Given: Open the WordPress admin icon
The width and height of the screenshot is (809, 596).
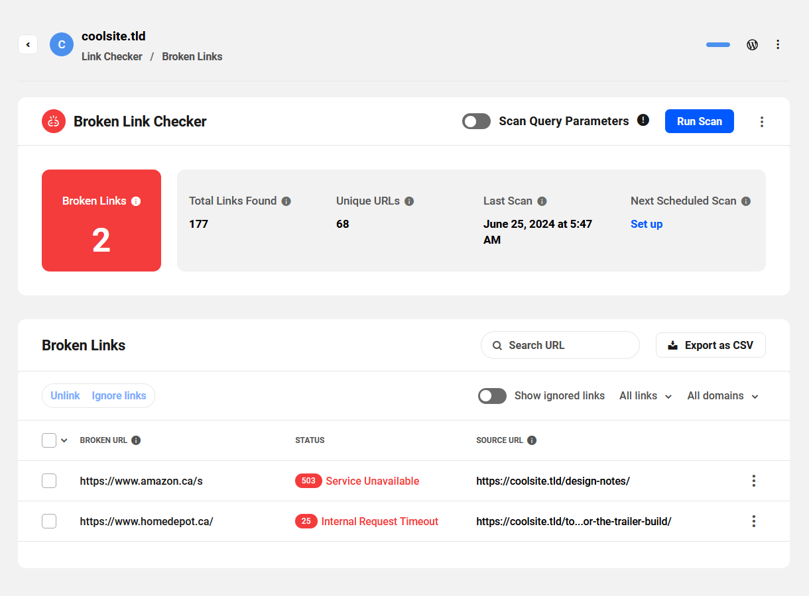Looking at the screenshot, I should pyautogui.click(x=752, y=44).
